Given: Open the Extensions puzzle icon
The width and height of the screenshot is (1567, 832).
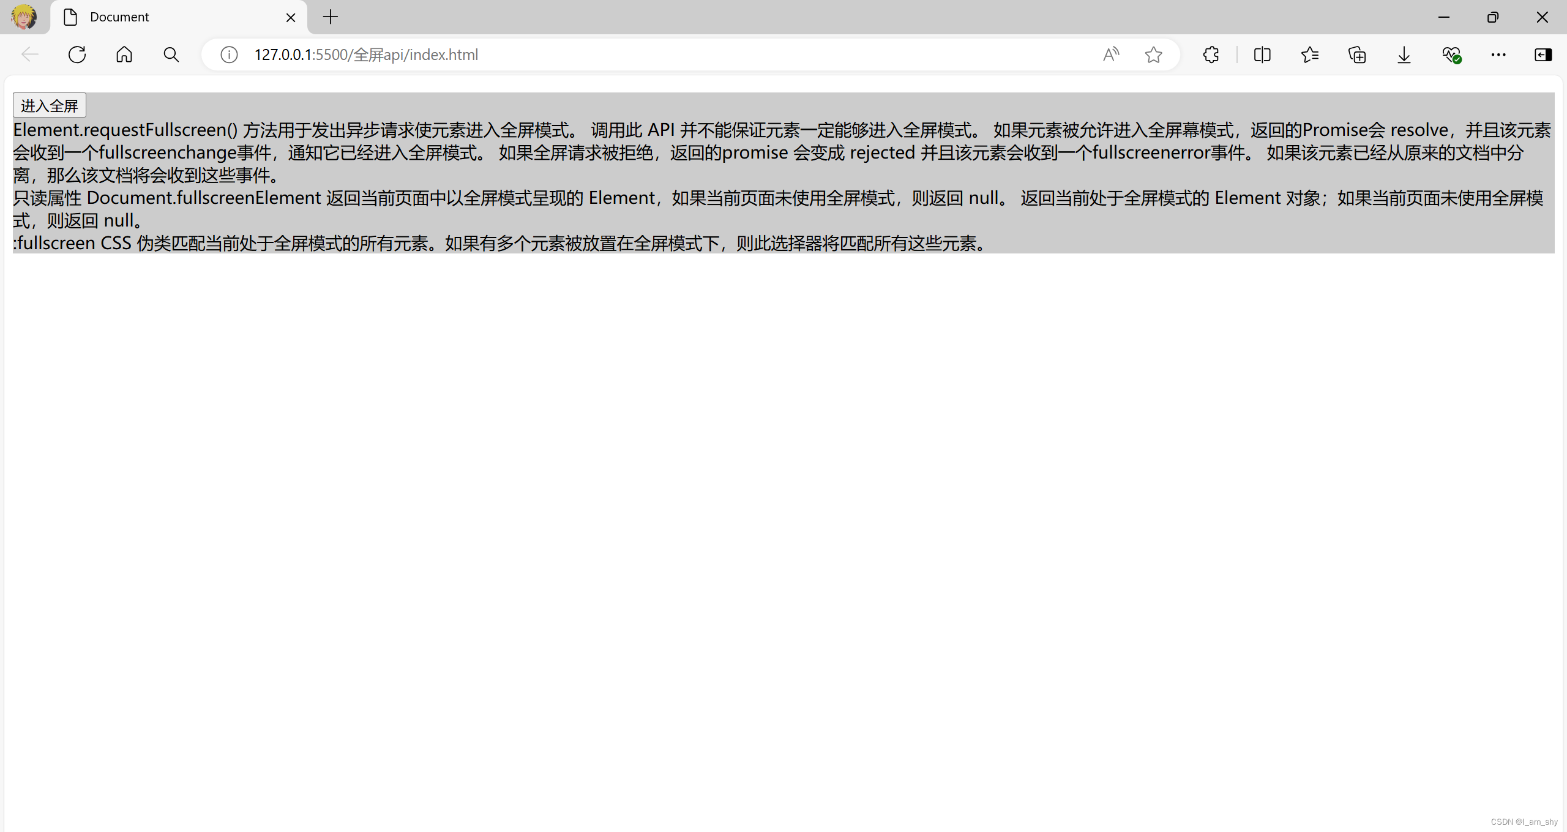Looking at the screenshot, I should pos(1211,54).
